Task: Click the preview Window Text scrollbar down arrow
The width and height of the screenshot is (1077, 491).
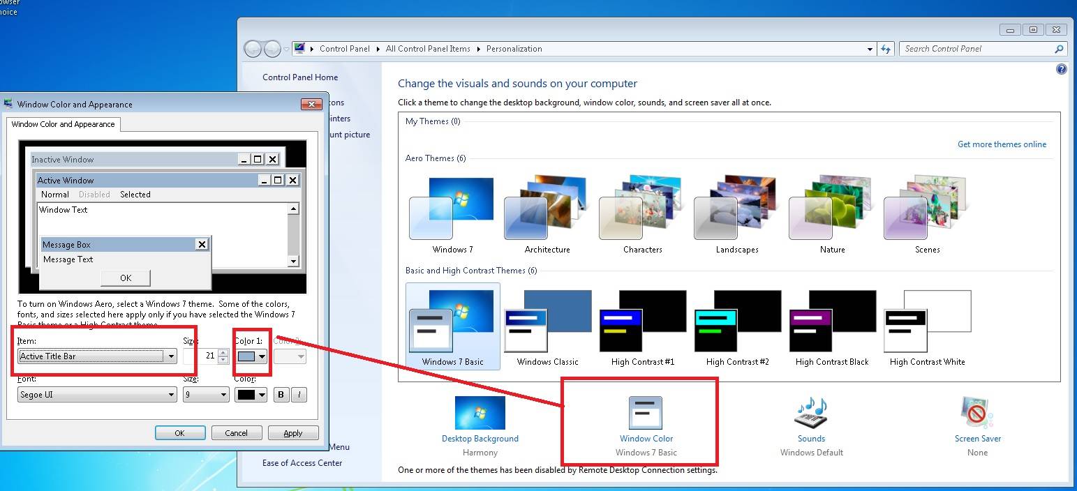Action: (293, 261)
